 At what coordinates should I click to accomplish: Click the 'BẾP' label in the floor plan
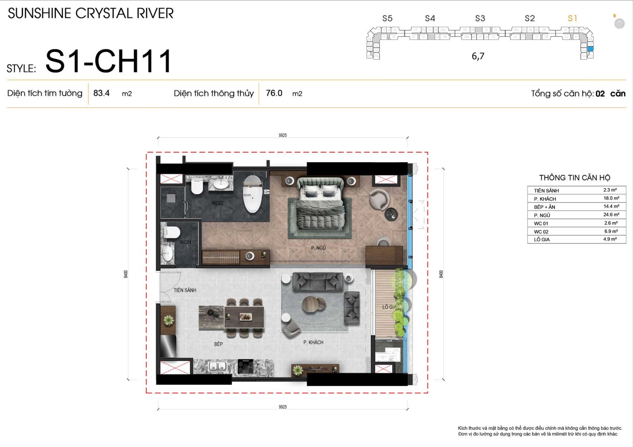(218, 344)
